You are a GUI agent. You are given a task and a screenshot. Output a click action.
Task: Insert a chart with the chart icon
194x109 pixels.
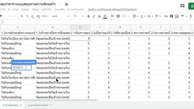[x=177, y=16]
